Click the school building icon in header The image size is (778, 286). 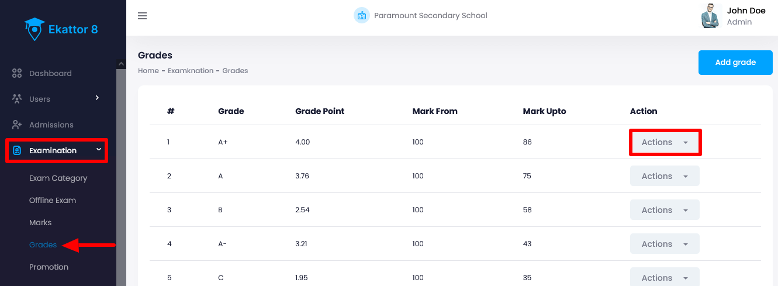click(x=362, y=16)
